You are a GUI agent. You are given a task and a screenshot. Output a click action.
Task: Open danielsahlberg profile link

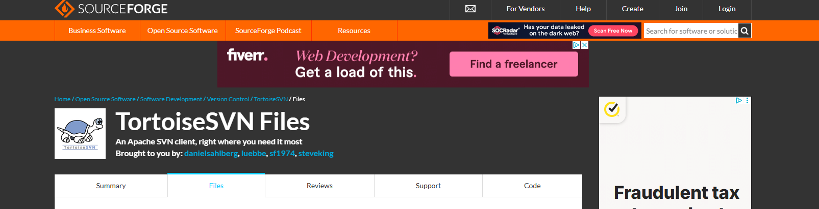[x=211, y=154]
